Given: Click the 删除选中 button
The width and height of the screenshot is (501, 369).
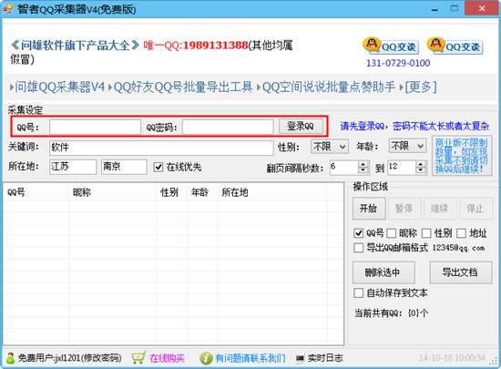Looking at the screenshot, I should (383, 272).
